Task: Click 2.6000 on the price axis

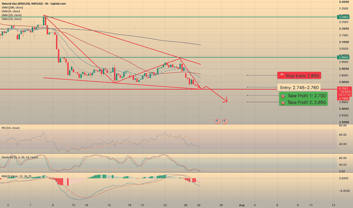Action: point(344,109)
